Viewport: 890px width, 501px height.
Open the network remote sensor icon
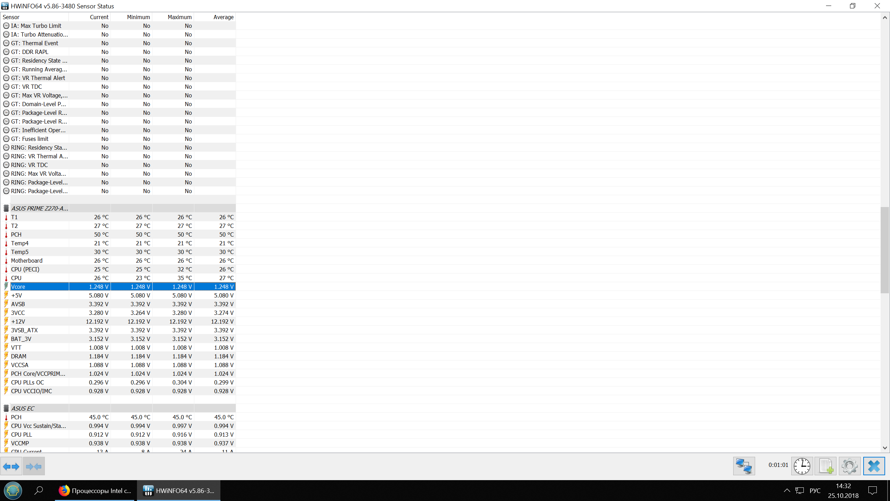(x=744, y=466)
